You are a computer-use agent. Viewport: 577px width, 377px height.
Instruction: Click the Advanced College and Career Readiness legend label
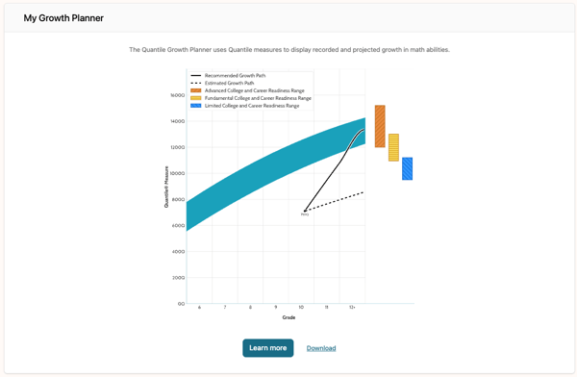coord(255,90)
